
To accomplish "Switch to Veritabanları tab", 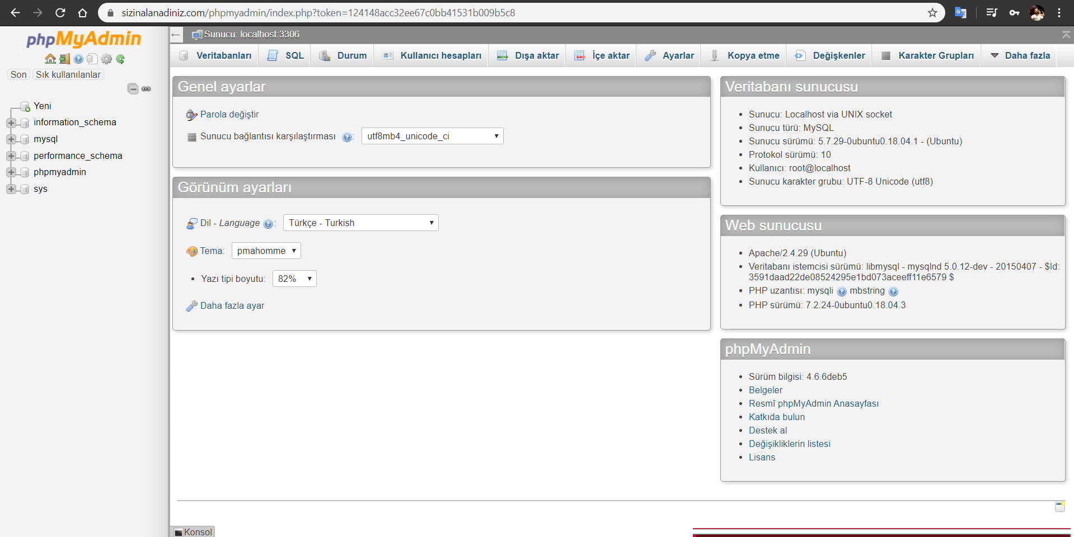I will 215,55.
